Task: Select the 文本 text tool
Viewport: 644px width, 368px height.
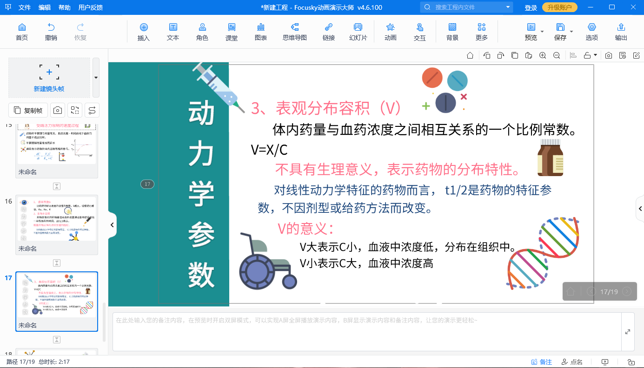Action: click(x=173, y=32)
